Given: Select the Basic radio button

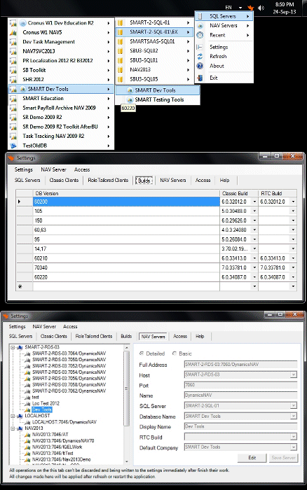Looking at the screenshot, I should [175, 353].
